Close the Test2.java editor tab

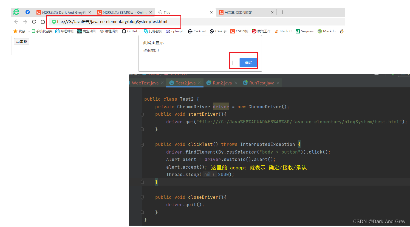(199, 83)
